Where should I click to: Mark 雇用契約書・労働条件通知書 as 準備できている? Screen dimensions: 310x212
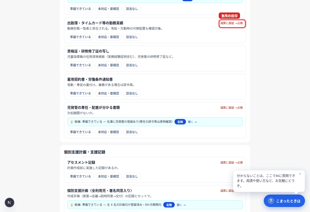tap(80, 93)
